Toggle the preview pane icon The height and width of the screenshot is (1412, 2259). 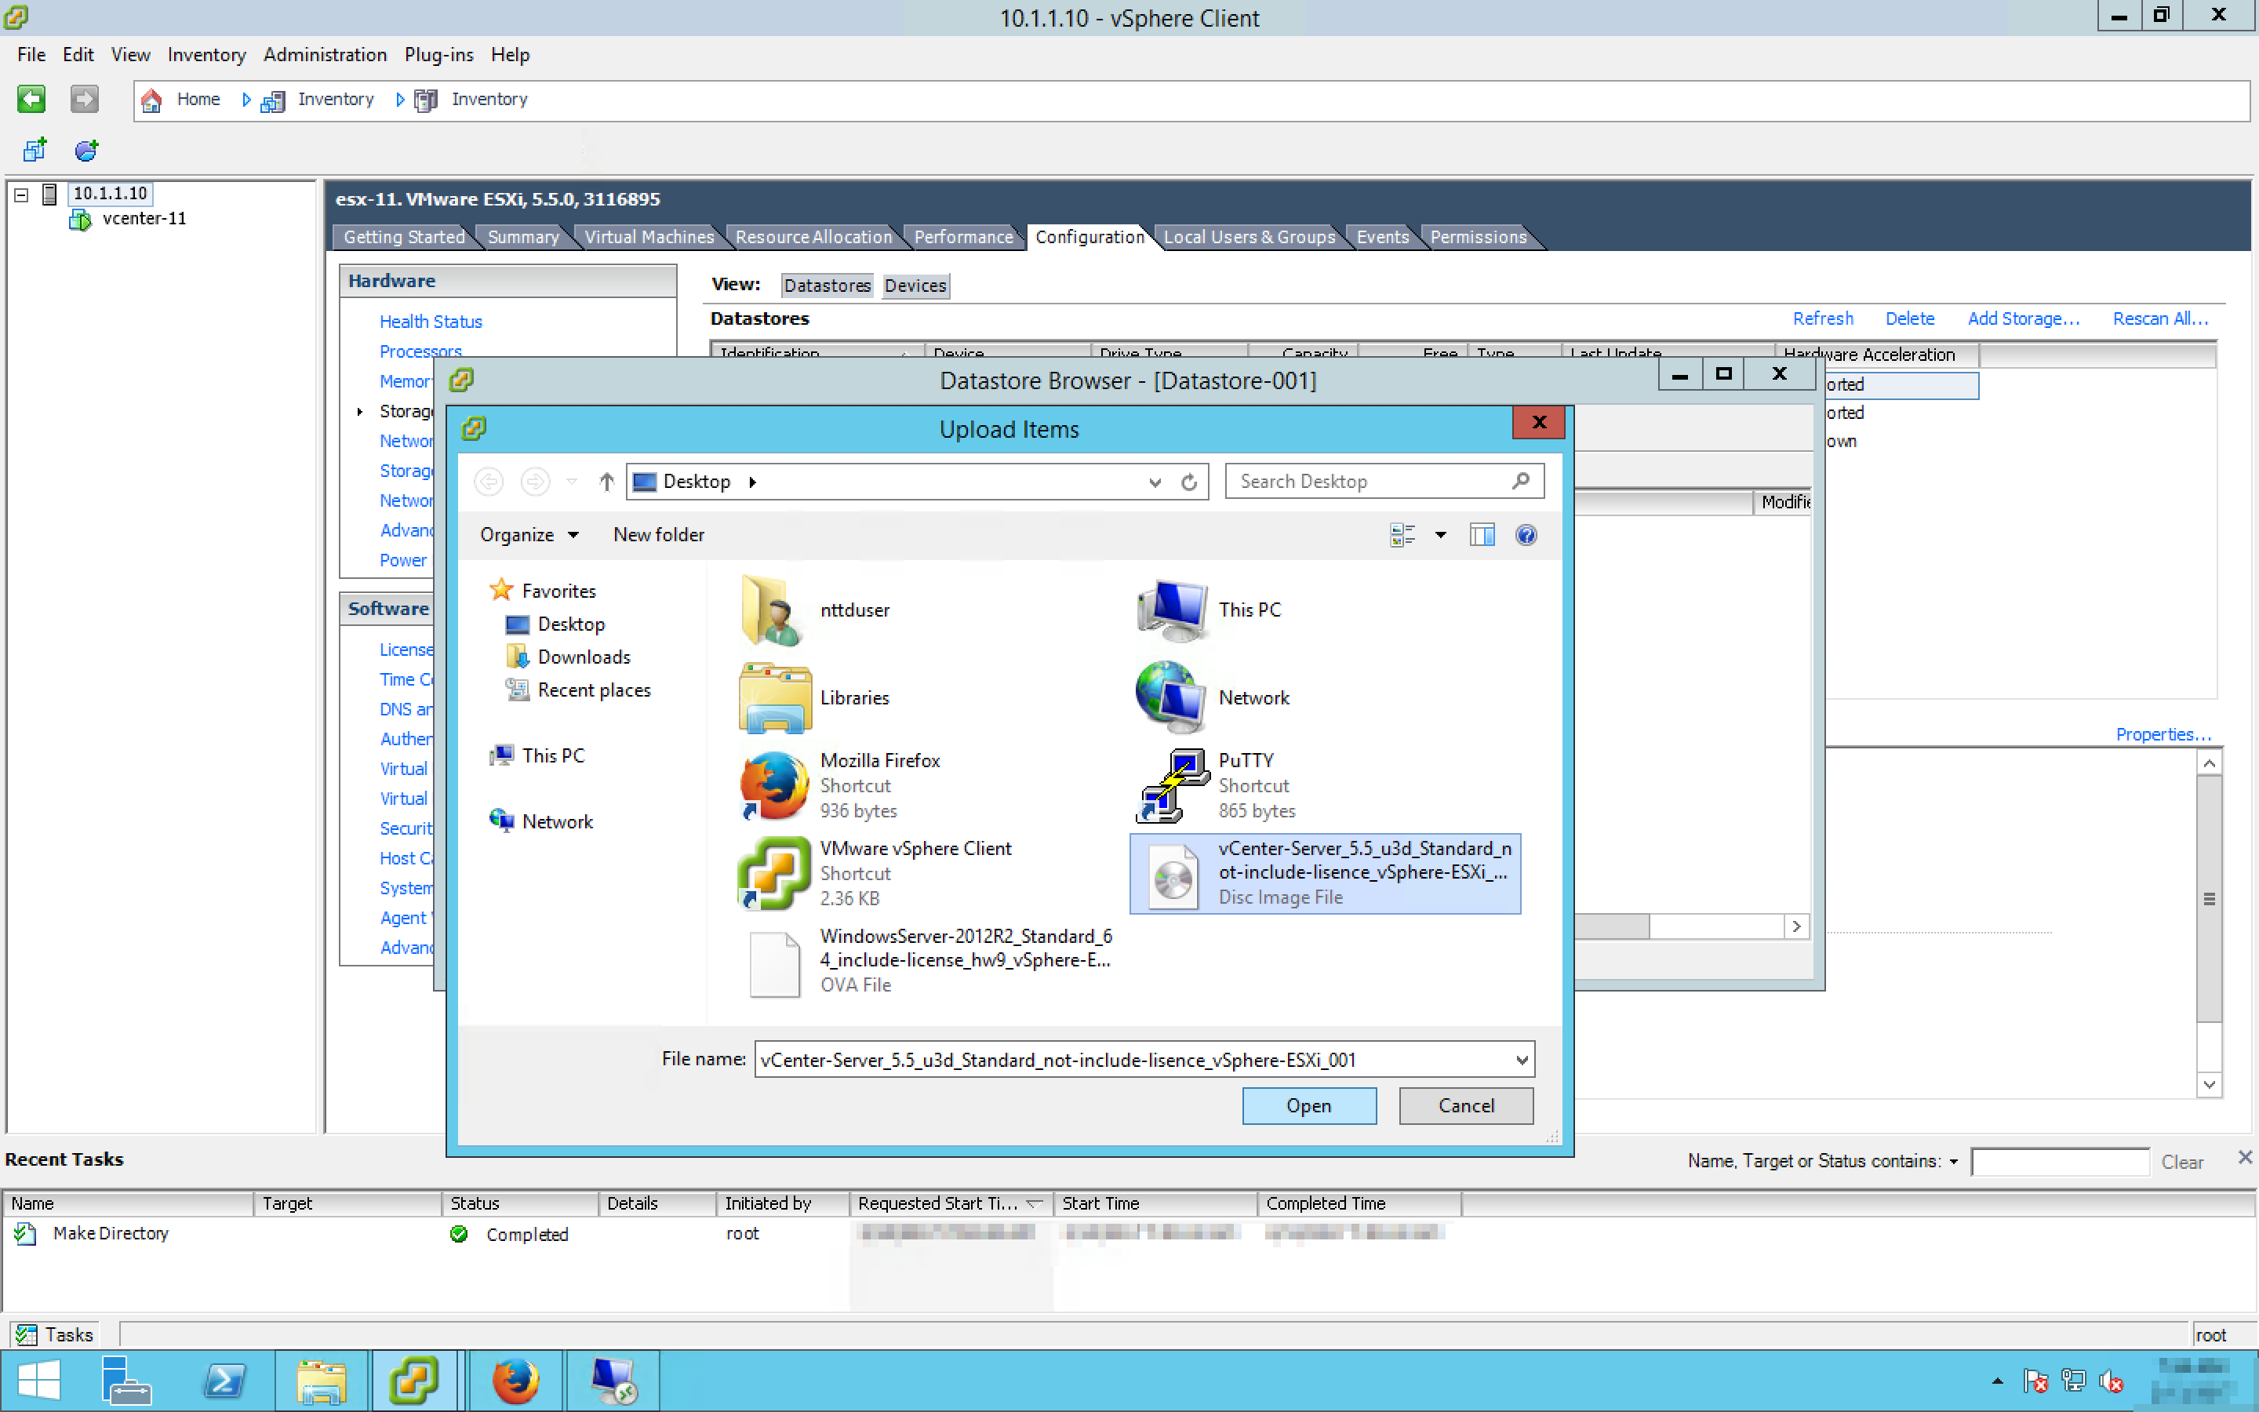coord(1482,535)
